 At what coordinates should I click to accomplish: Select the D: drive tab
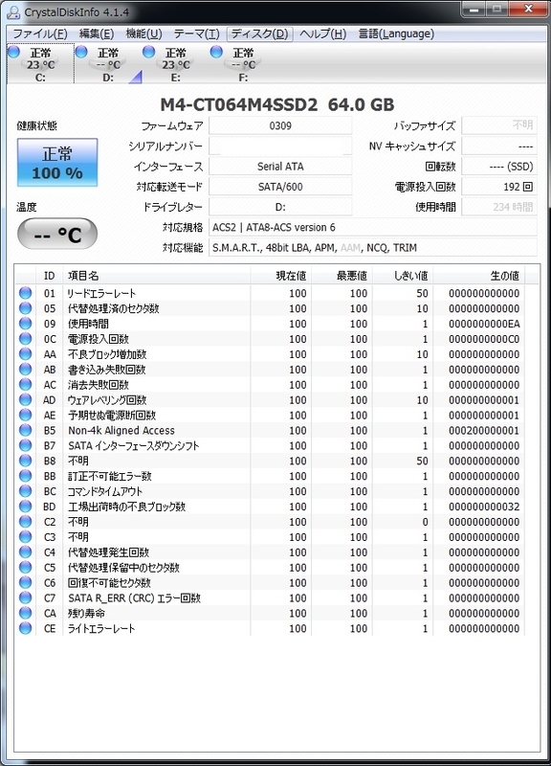[x=108, y=64]
